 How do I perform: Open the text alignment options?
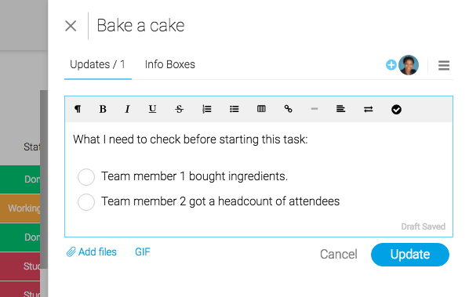(x=340, y=109)
